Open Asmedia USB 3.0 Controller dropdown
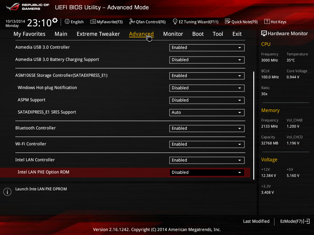 [x=207, y=47]
